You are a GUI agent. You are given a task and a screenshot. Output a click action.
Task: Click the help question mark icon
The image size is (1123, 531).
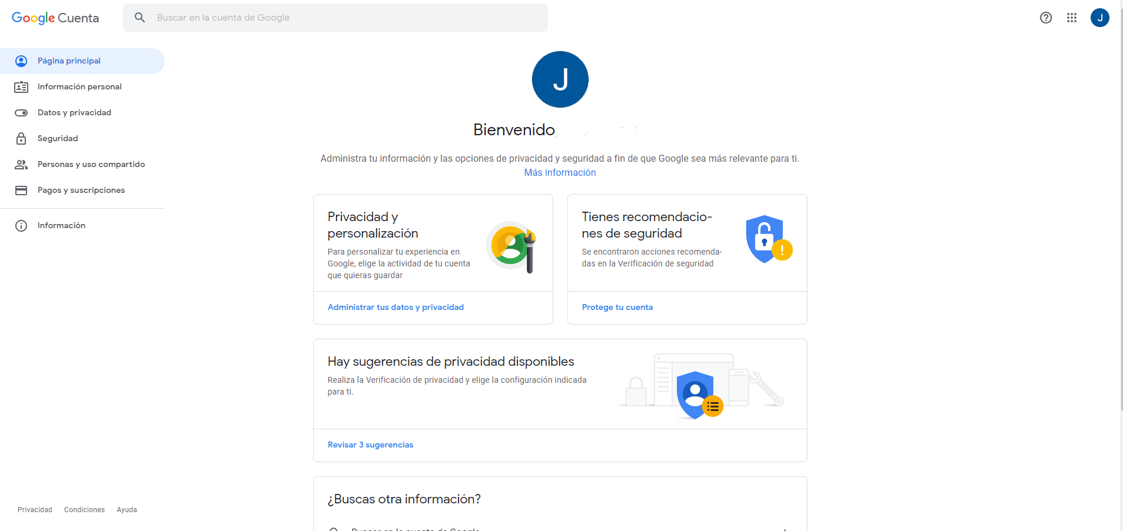(x=1046, y=18)
